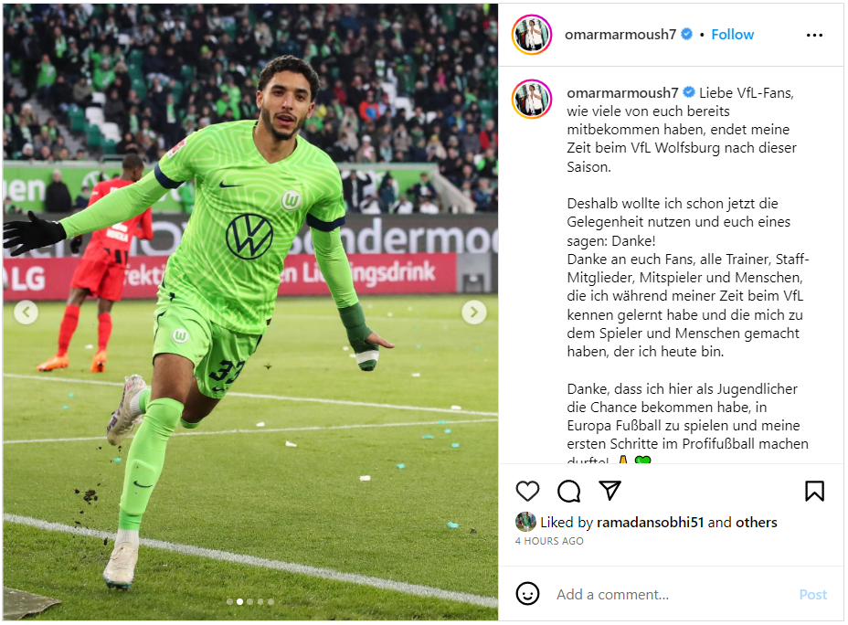Click the Post comment button
Screen dimensions: 848x625
[813, 594]
